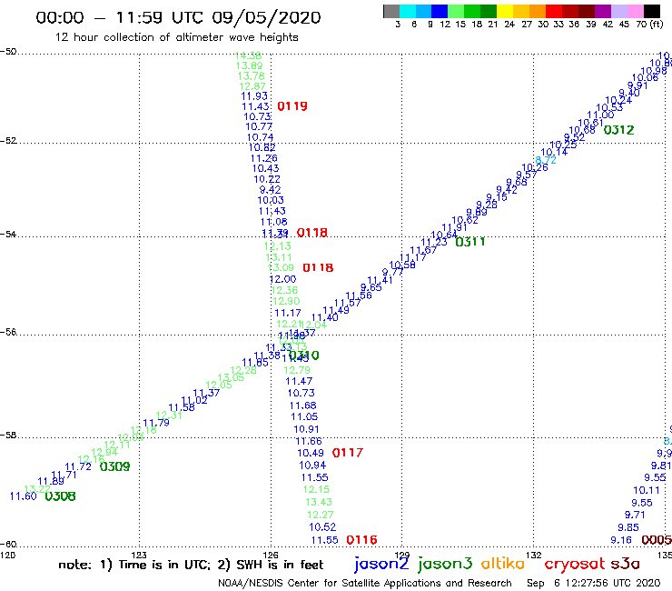
Task: Click the purple legend swatch
Action: point(602,11)
